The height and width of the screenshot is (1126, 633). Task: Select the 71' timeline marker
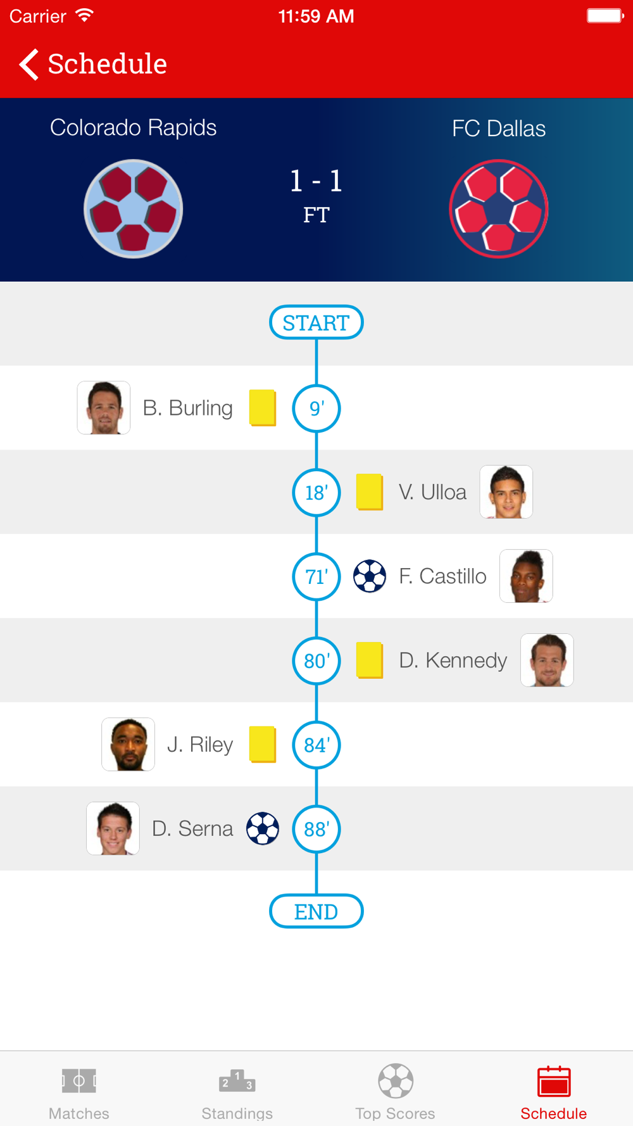(x=316, y=576)
